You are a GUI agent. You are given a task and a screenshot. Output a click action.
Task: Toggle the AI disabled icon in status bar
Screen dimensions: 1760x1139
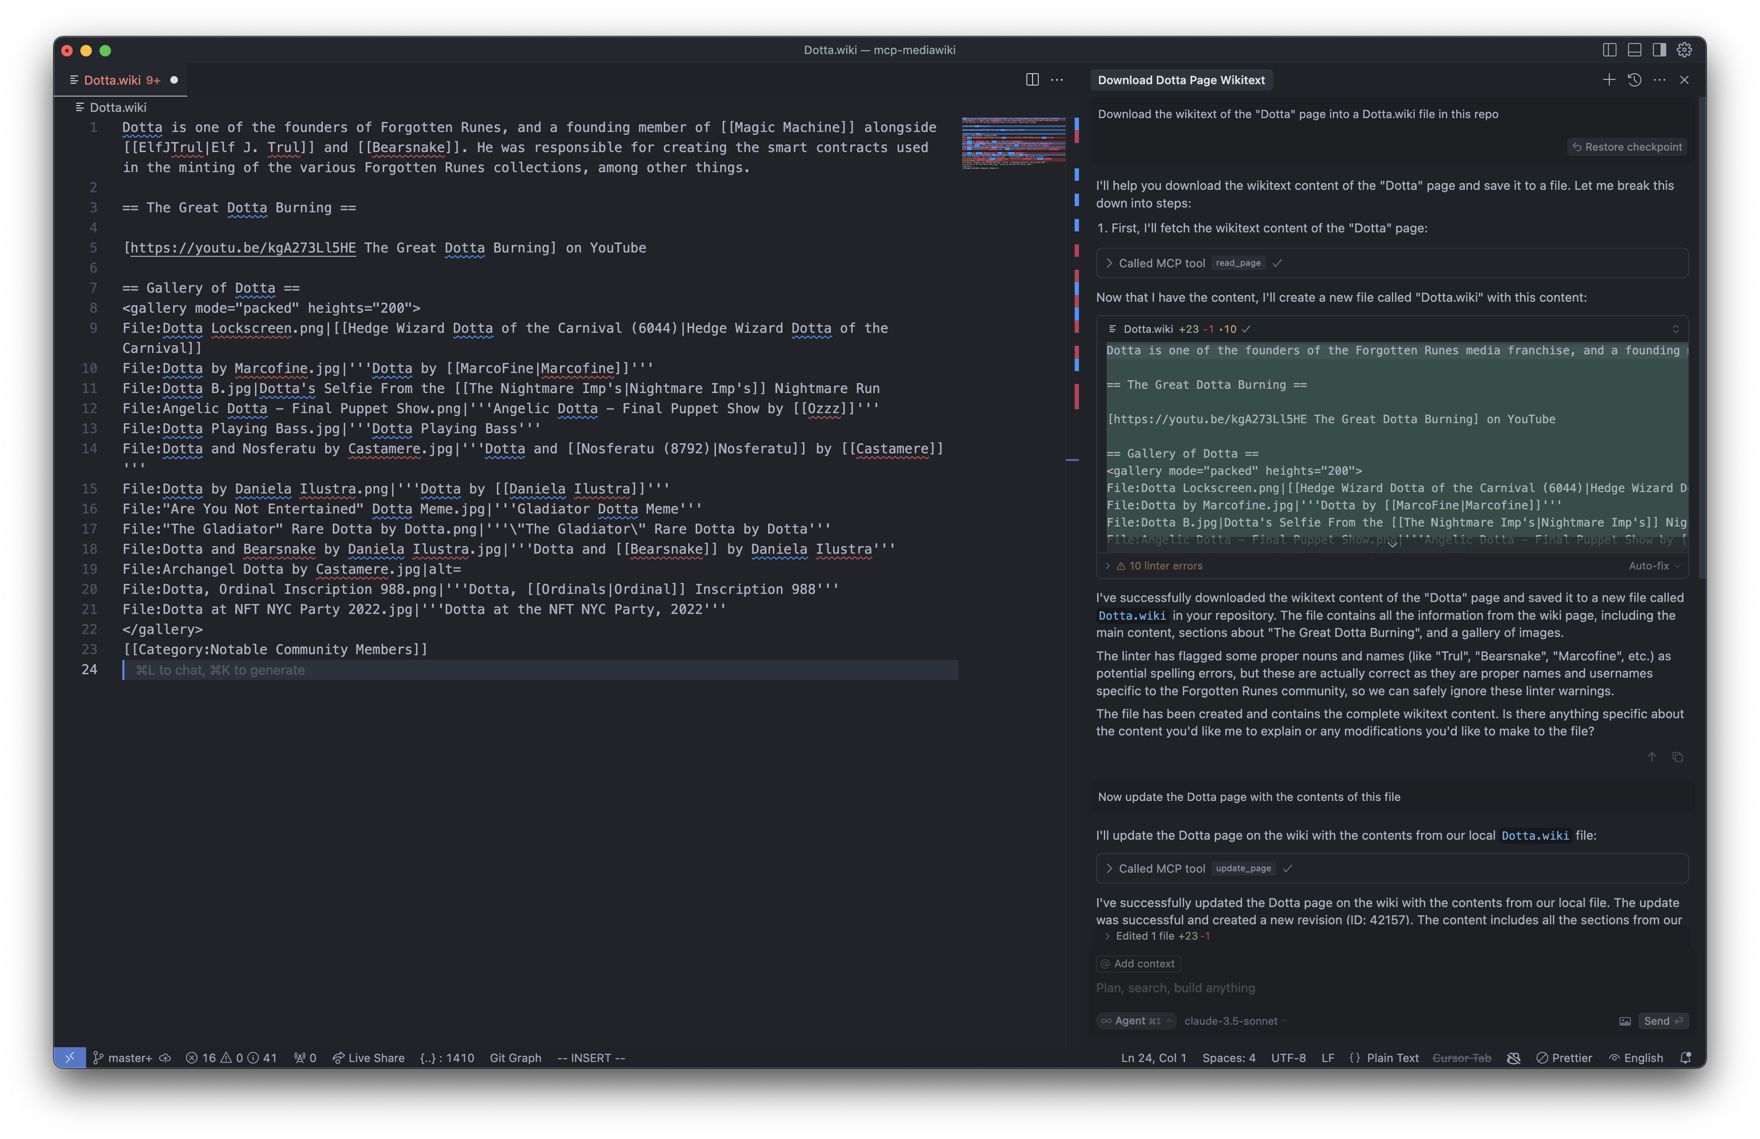click(1513, 1058)
